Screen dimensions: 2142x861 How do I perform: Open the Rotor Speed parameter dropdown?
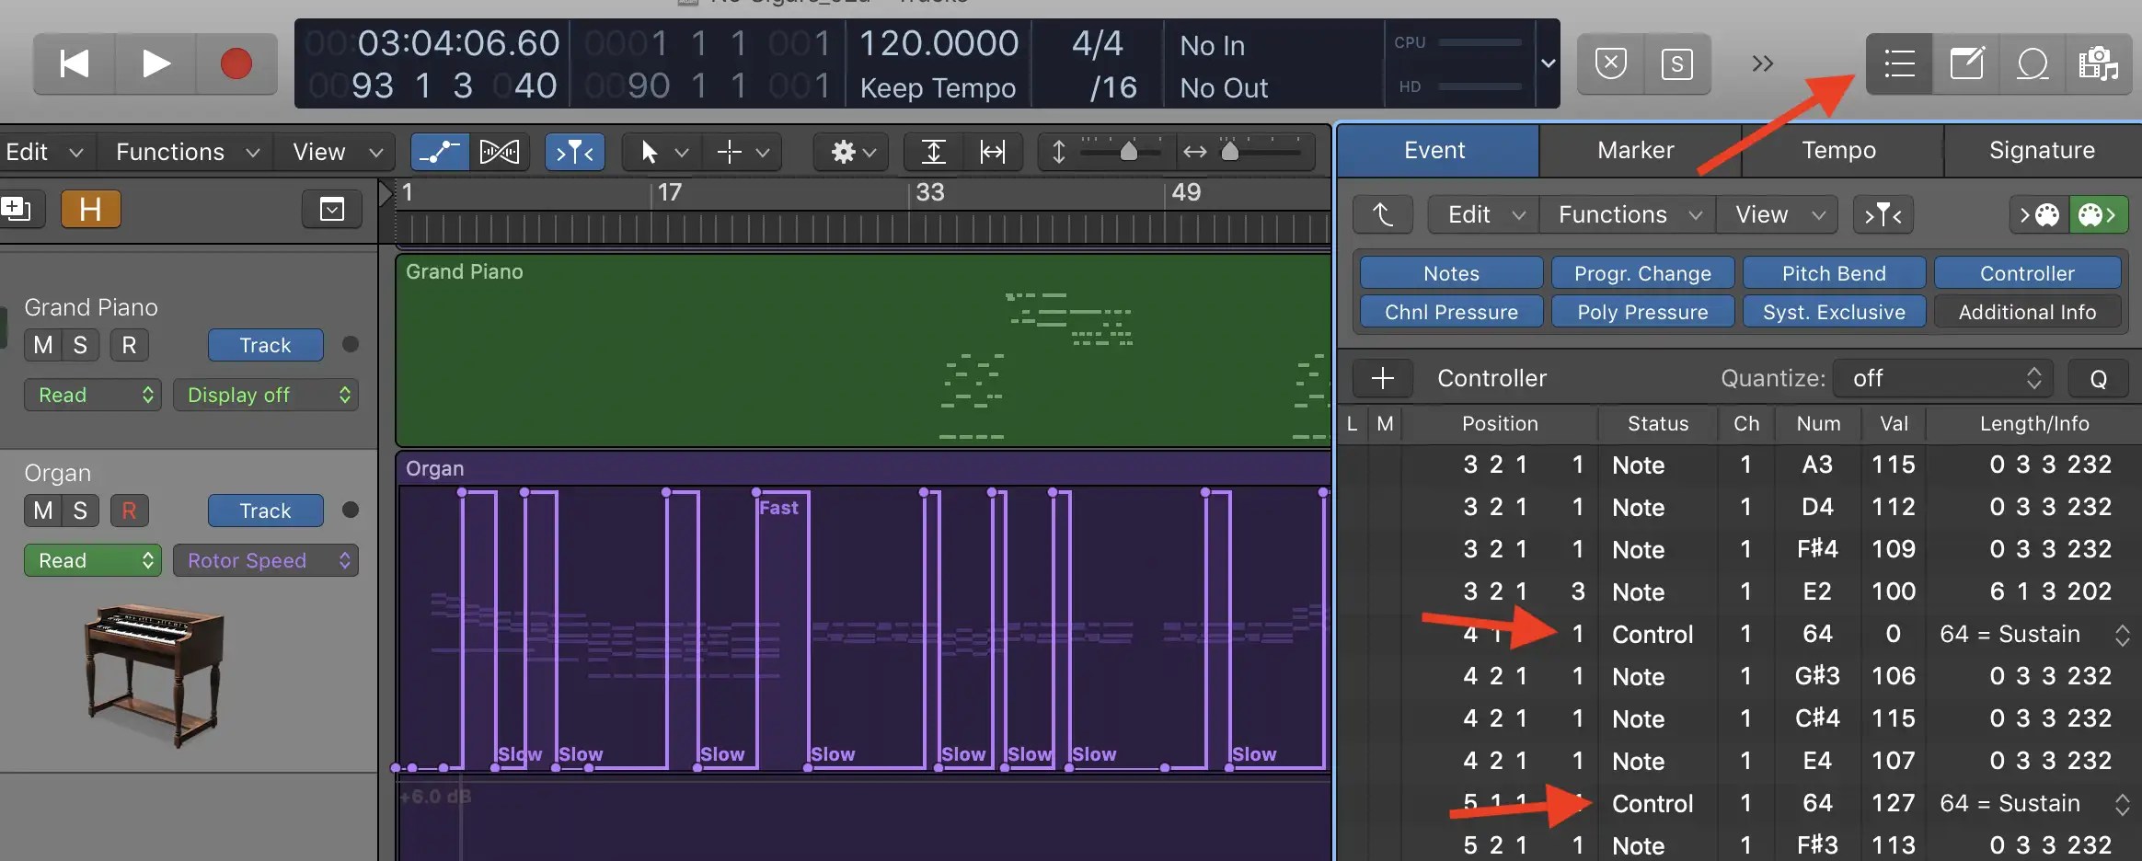pos(265,559)
